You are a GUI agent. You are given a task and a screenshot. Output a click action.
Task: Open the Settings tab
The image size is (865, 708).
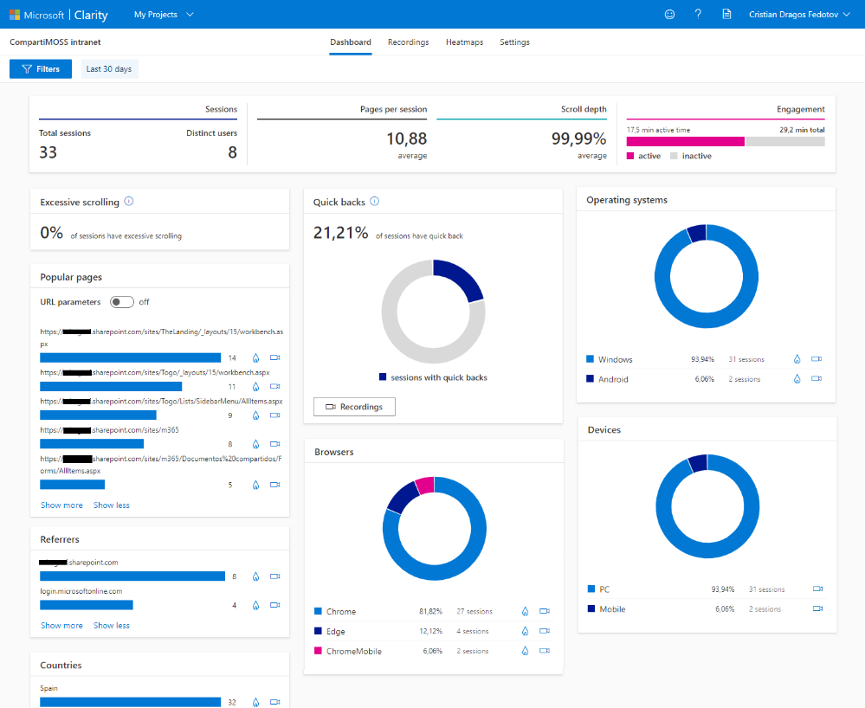514,42
